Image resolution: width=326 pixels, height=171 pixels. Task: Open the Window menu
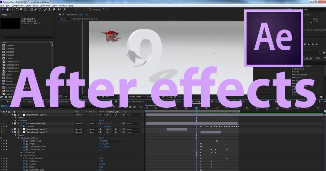point(63,5)
